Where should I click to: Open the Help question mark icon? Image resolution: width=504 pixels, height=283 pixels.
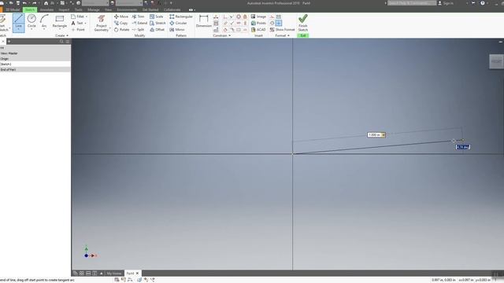point(483,3)
